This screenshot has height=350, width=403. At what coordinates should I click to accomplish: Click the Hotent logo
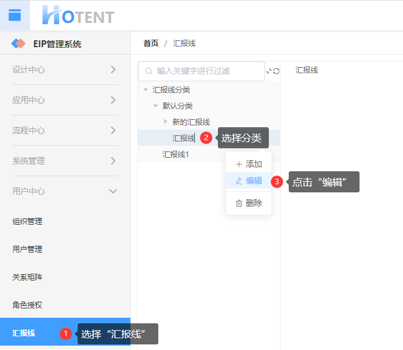pos(78,16)
